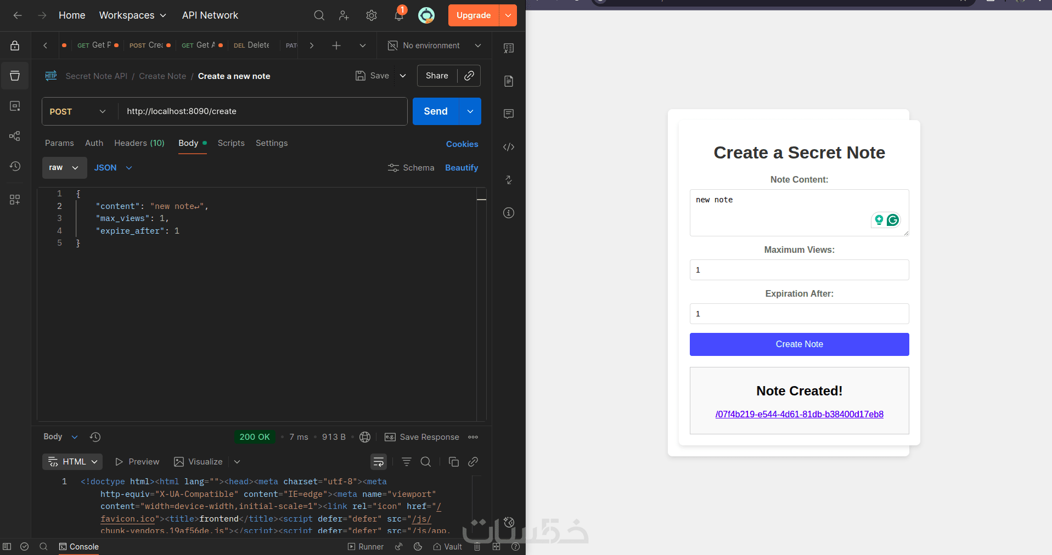This screenshot has height=555, width=1052.
Task: Switch to the Auth tab
Action: click(x=94, y=143)
